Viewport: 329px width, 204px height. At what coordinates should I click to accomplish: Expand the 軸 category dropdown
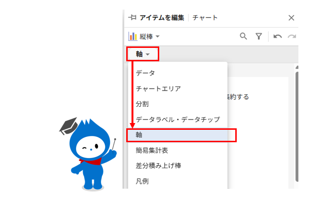pos(143,54)
